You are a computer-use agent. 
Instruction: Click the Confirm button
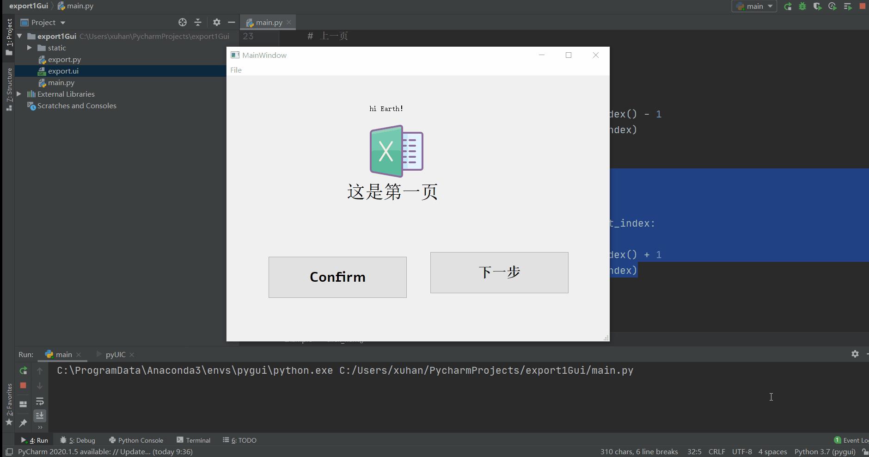(x=337, y=277)
